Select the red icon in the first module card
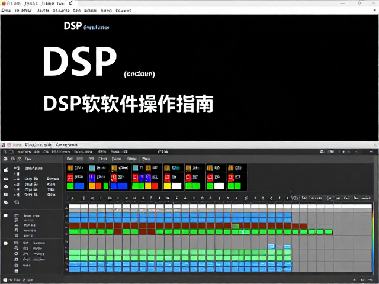This screenshot has height=284, width=379. pos(70,177)
